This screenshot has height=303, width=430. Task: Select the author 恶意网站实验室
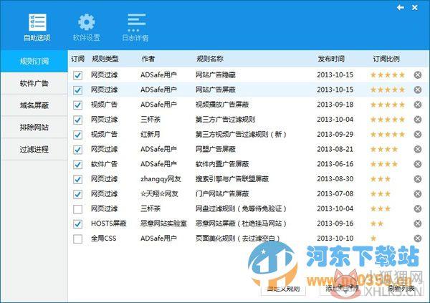pyautogui.click(x=163, y=223)
